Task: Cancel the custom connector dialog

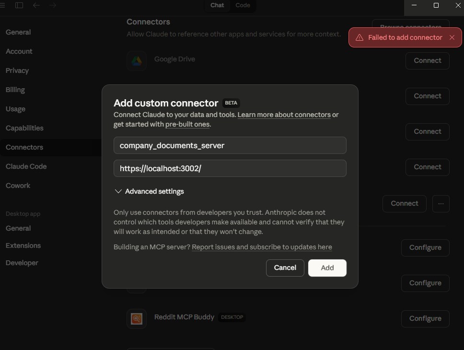Action: pos(285,268)
